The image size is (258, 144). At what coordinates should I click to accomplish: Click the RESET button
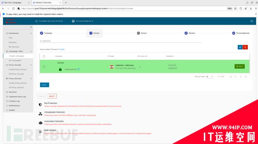(52, 96)
